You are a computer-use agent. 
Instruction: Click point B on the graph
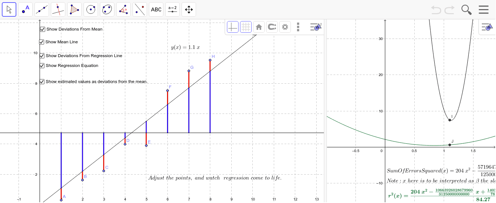82,180
